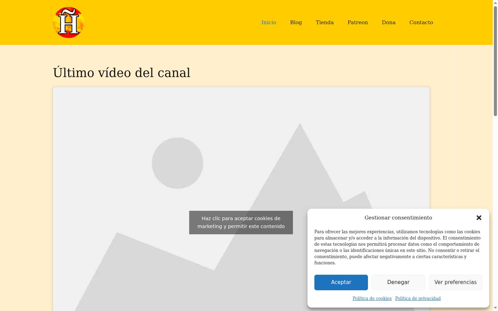Screen dimensions: 498x311
Task: Open the Tienda menu item
Action: click(325, 22)
